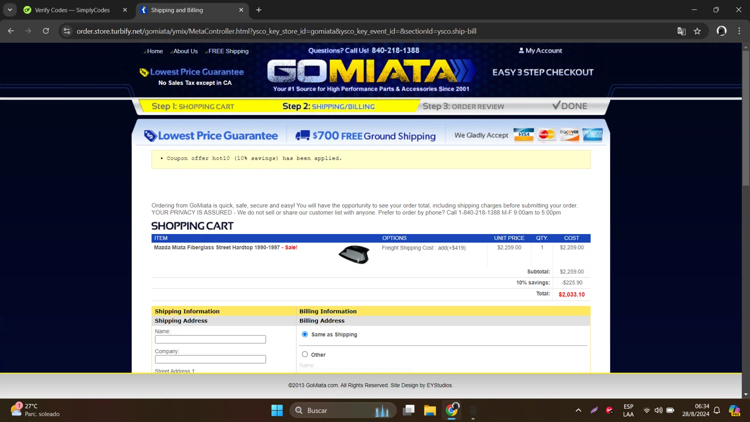The height and width of the screenshot is (422, 750).
Task: Click the Discover card icon
Action: 569,134
